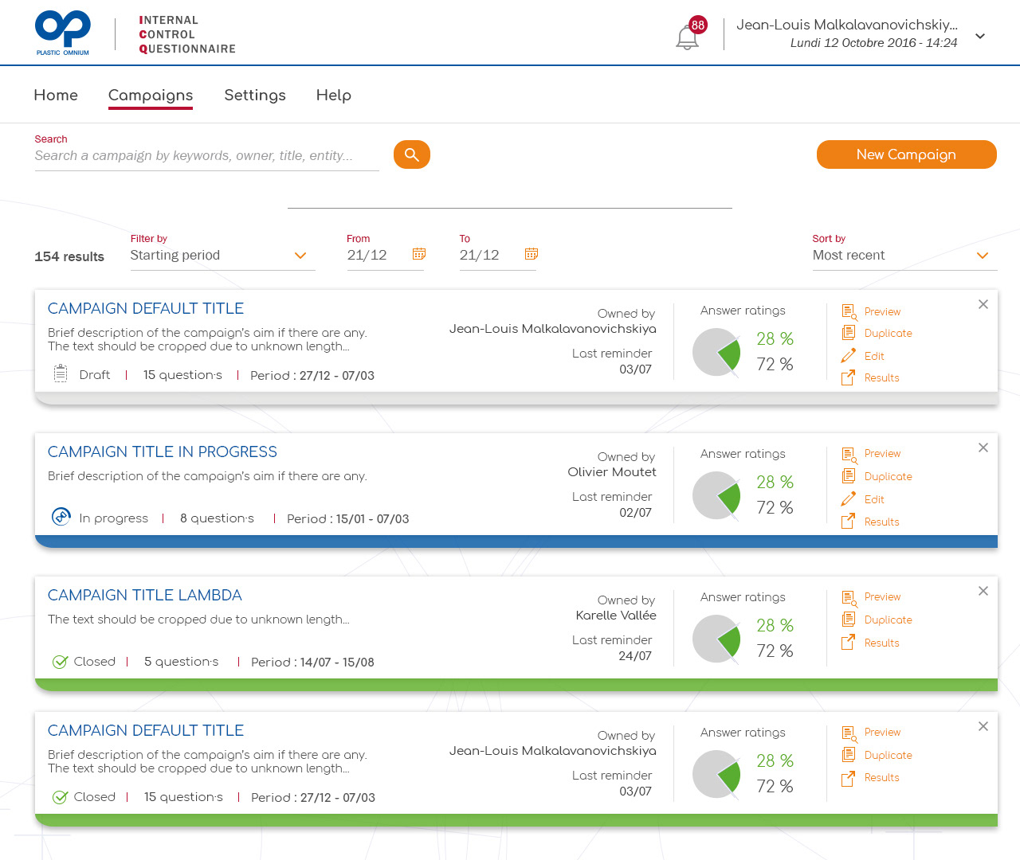
Task: Expand the user account menu chevron
Action: 980,36
